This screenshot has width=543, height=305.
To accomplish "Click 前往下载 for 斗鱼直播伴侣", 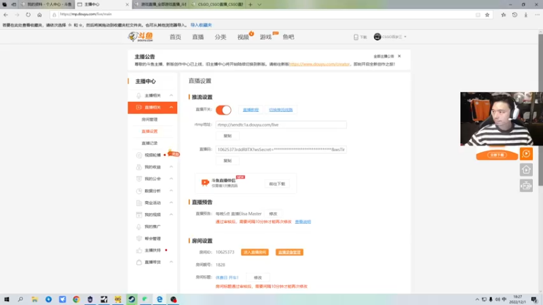I will click(277, 184).
